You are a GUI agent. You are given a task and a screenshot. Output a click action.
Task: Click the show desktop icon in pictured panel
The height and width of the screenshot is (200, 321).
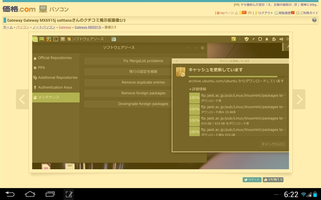(42, 39)
